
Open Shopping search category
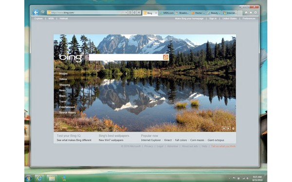(65, 85)
